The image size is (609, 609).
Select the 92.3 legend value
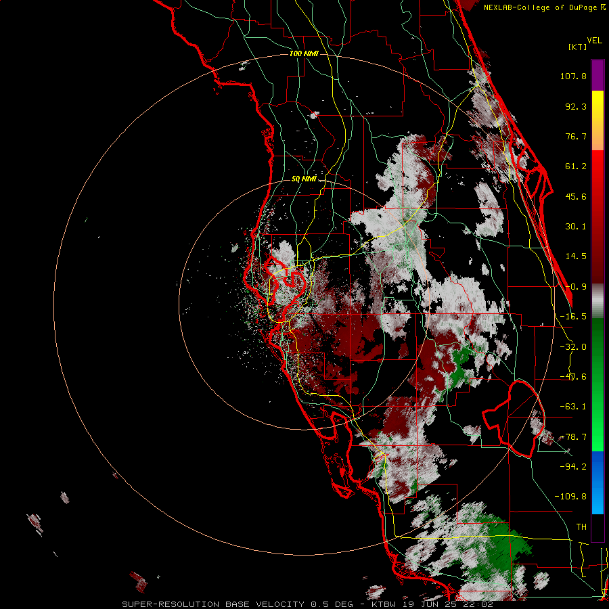(576, 106)
